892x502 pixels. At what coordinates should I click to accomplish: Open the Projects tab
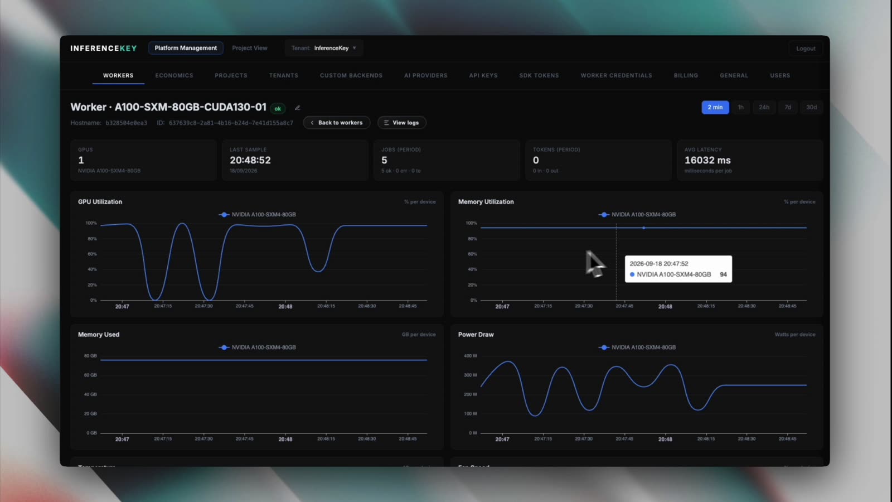tap(231, 75)
